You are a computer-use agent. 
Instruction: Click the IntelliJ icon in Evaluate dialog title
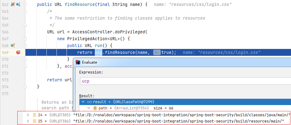(78, 62)
